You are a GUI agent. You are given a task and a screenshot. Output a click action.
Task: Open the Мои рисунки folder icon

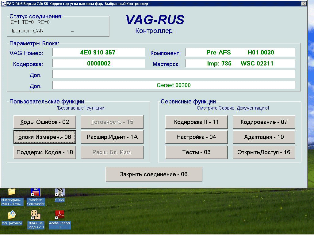tap(12, 215)
